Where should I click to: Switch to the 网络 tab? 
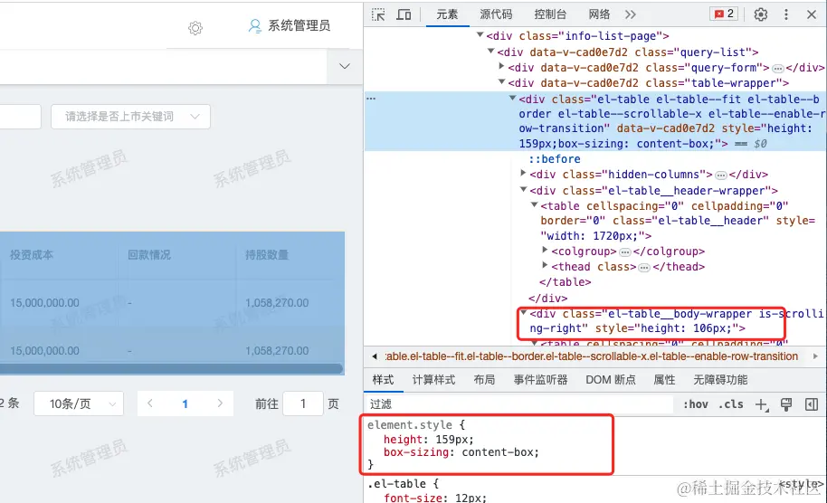pyautogui.click(x=599, y=14)
